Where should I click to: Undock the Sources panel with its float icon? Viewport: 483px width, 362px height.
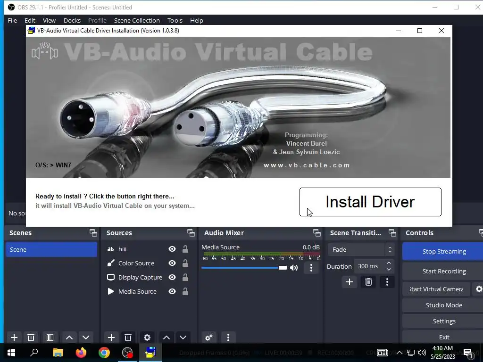(191, 233)
